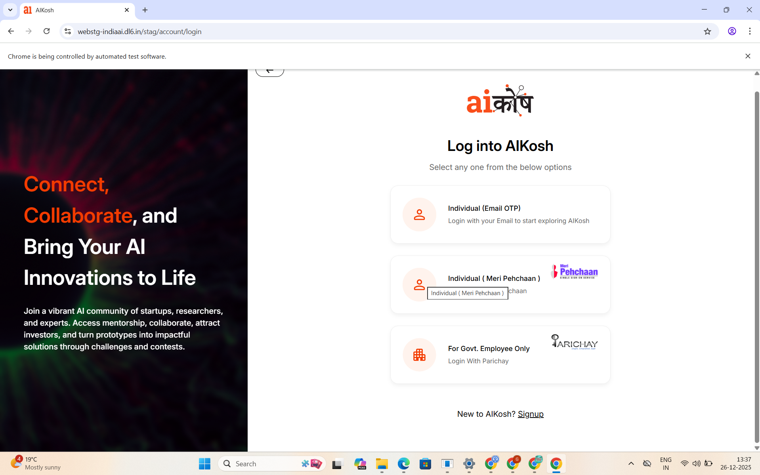This screenshot has height=475, width=760.
Task: Expand the tab search dropdown arrow
Action: pos(10,10)
